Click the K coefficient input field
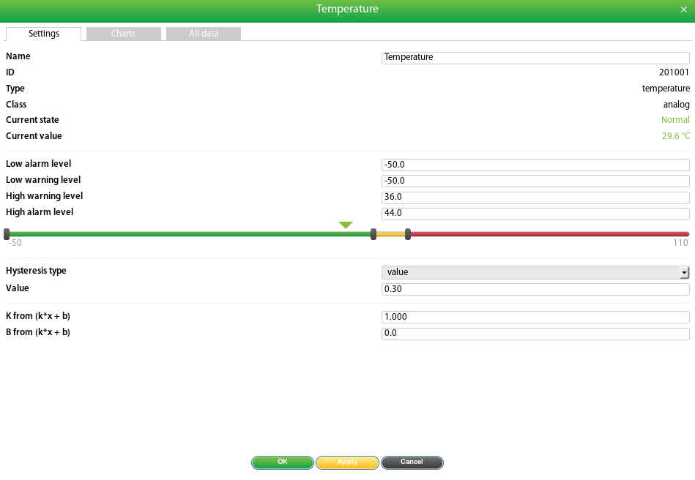 [x=535, y=317]
